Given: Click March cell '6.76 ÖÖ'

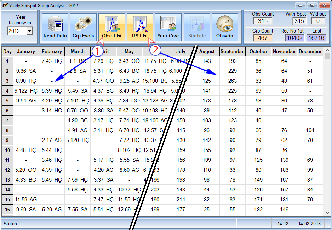Looking at the screenshot, I should (78, 111).
